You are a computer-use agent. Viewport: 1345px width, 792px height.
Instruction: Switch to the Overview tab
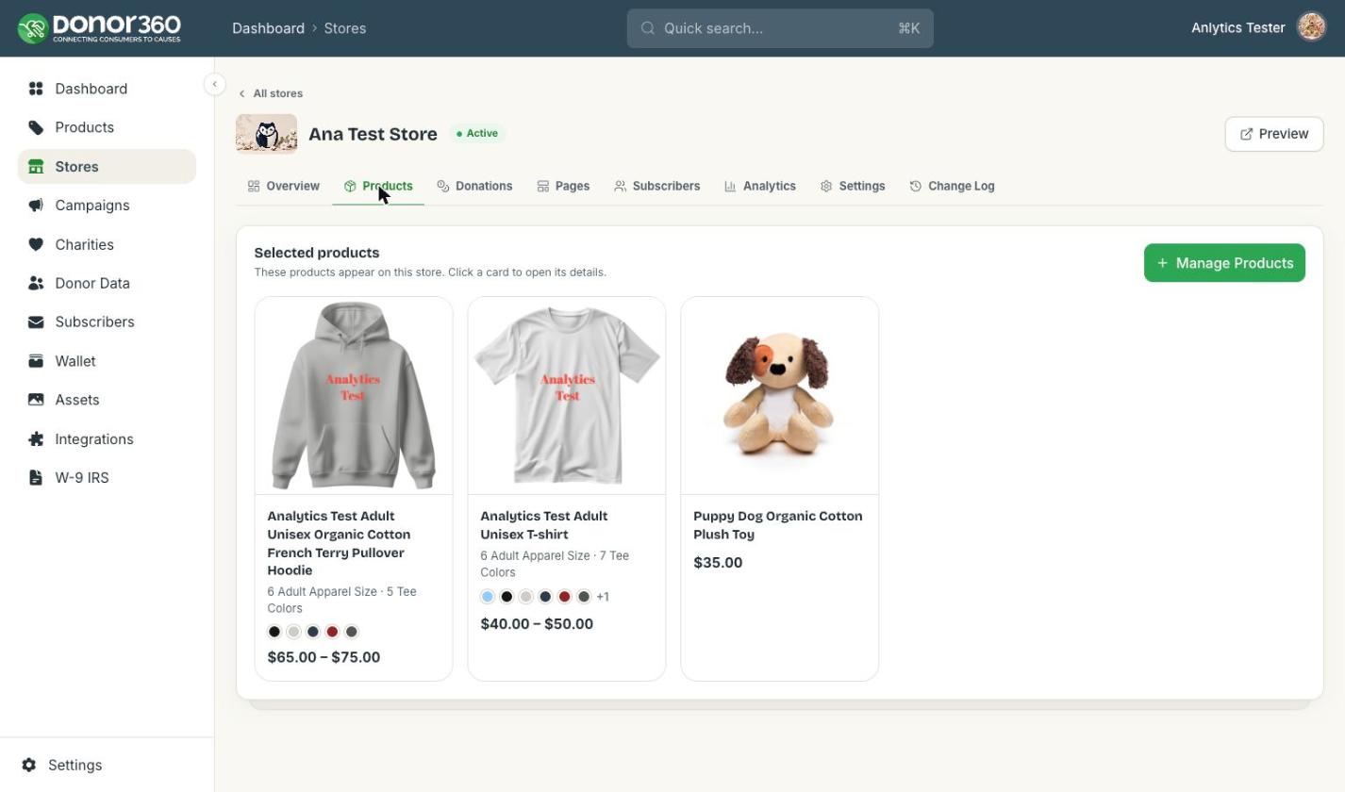(284, 186)
